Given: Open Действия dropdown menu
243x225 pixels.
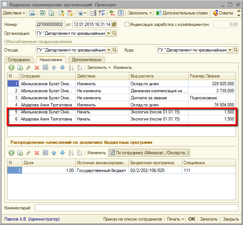Looking at the screenshot, I should pos(14,13).
